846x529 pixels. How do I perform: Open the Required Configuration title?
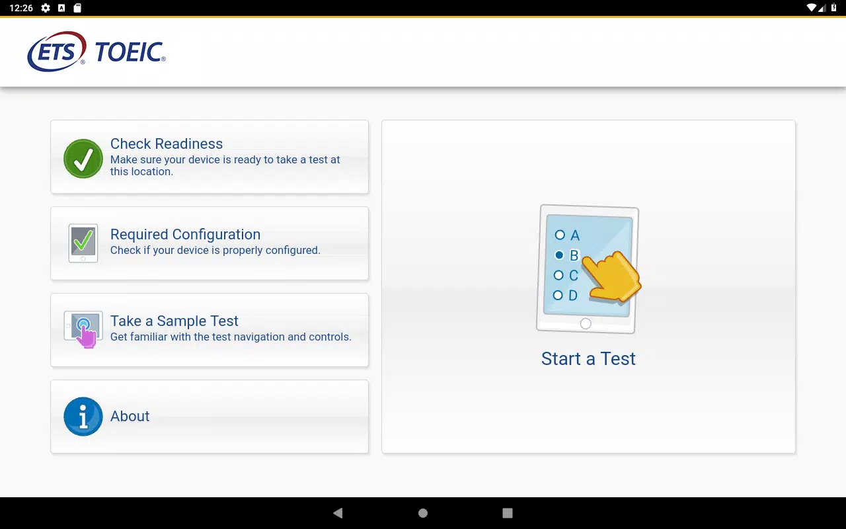click(185, 235)
